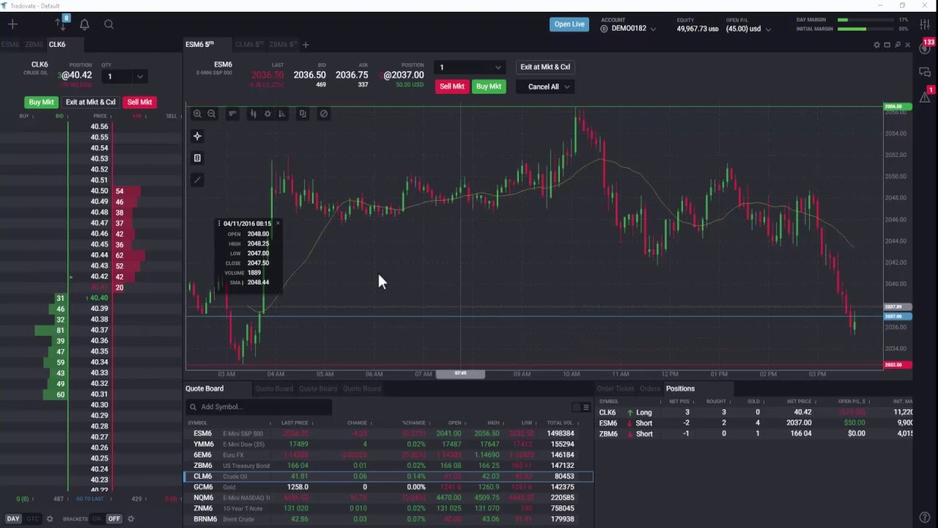Click the plus icon to add a module
This screenshot has height=528, width=938.
(x=12, y=24)
